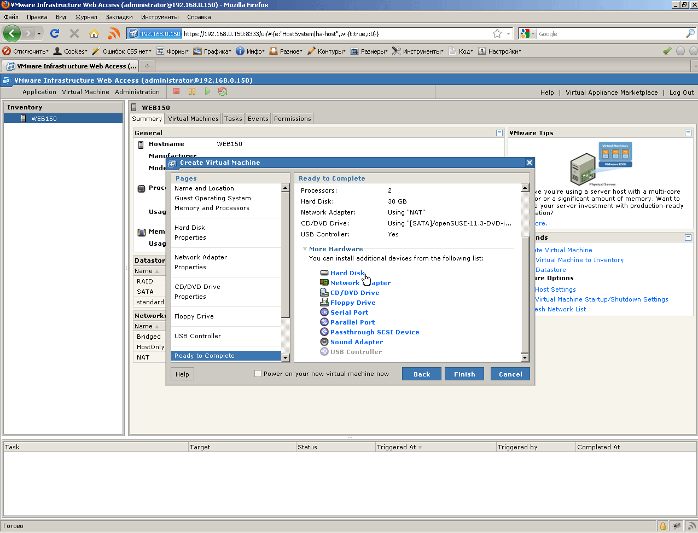This screenshot has height=533, width=698.
Task: Tick Power on your new virtual machine now
Action: (x=258, y=374)
